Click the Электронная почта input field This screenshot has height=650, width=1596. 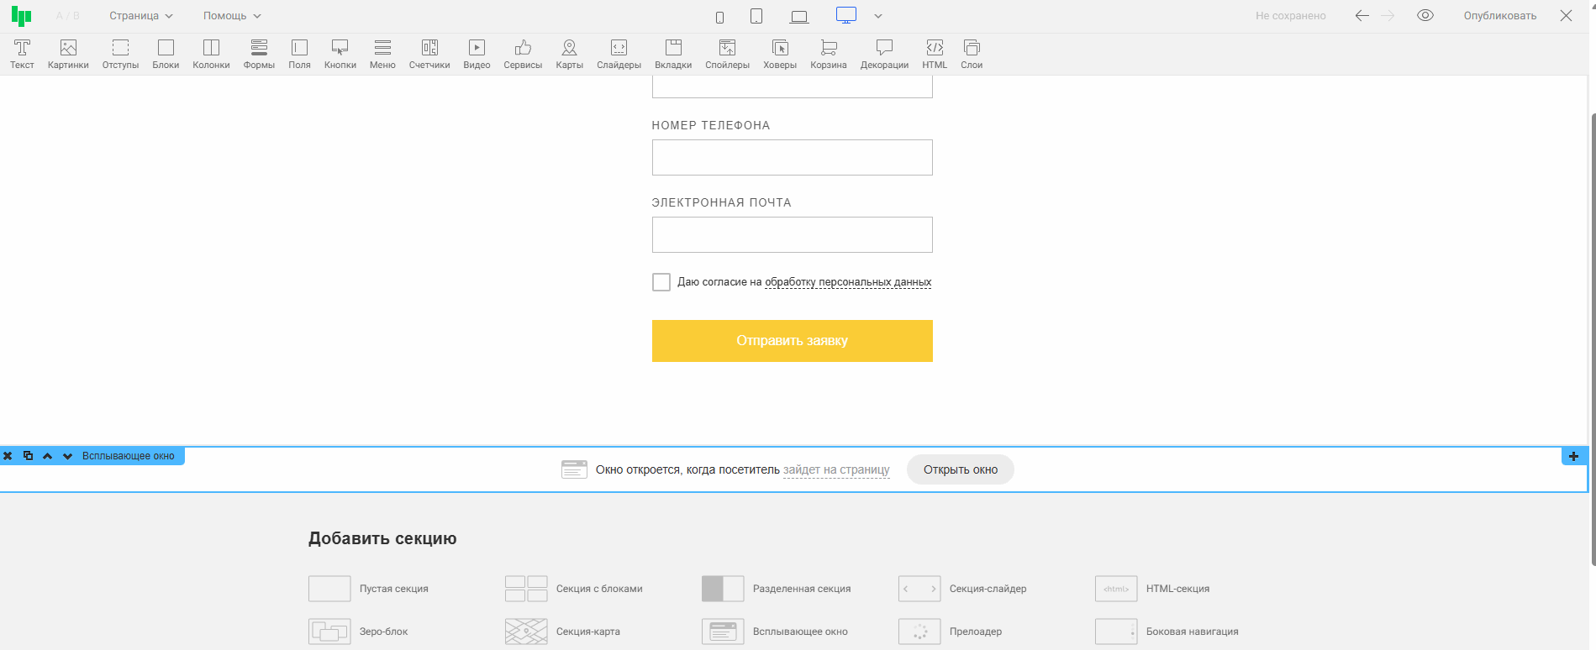coord(792,234)
